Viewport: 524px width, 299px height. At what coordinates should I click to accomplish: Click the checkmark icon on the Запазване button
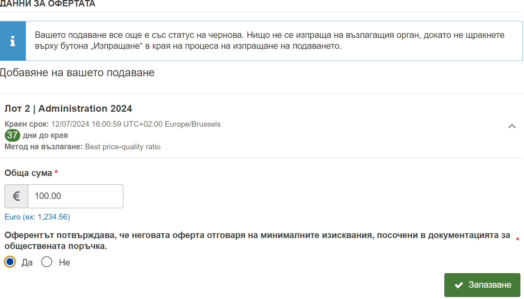(x=458, y=285)
